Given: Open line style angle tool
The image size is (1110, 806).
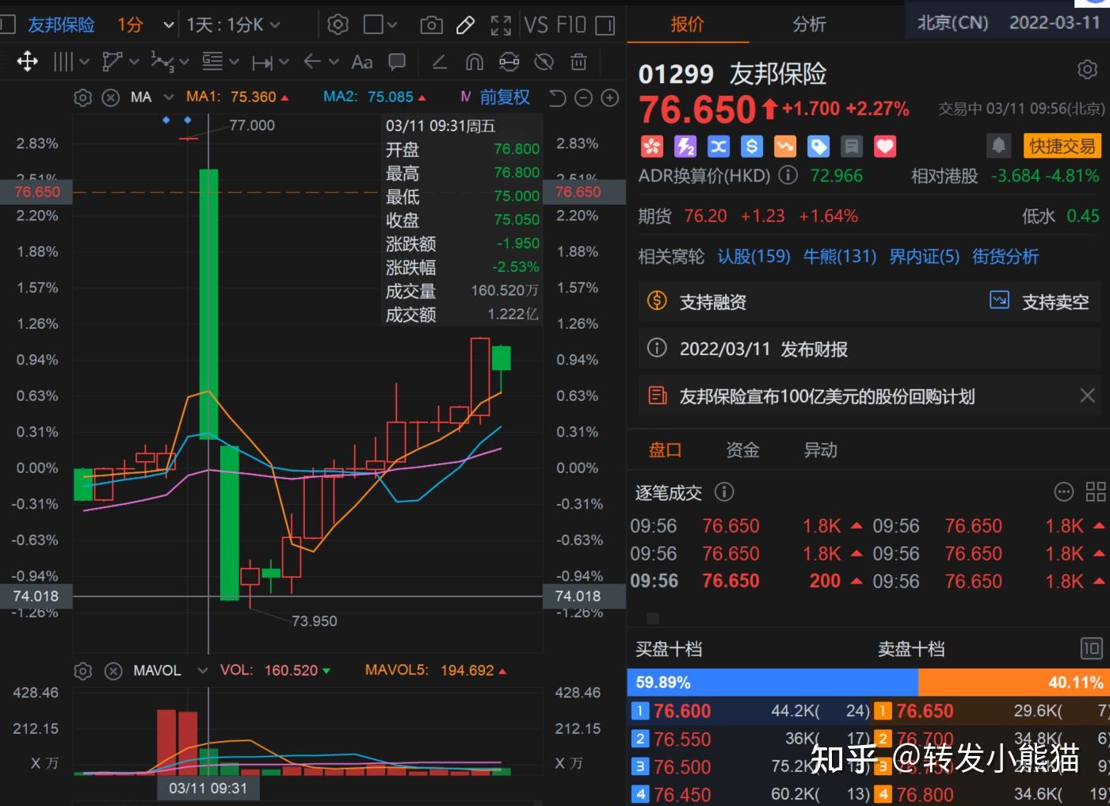Looking at the screenshot, I should pyautogui.click(x=439, y=62).
